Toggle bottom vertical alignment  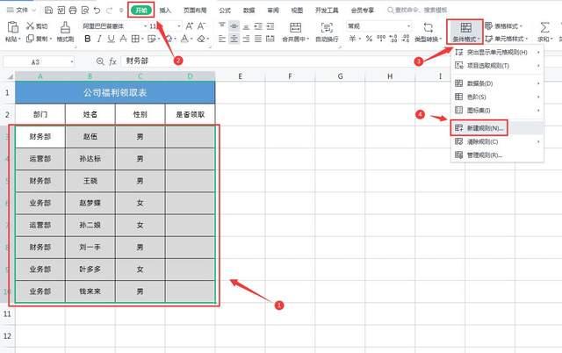click(x=246, y=25)
